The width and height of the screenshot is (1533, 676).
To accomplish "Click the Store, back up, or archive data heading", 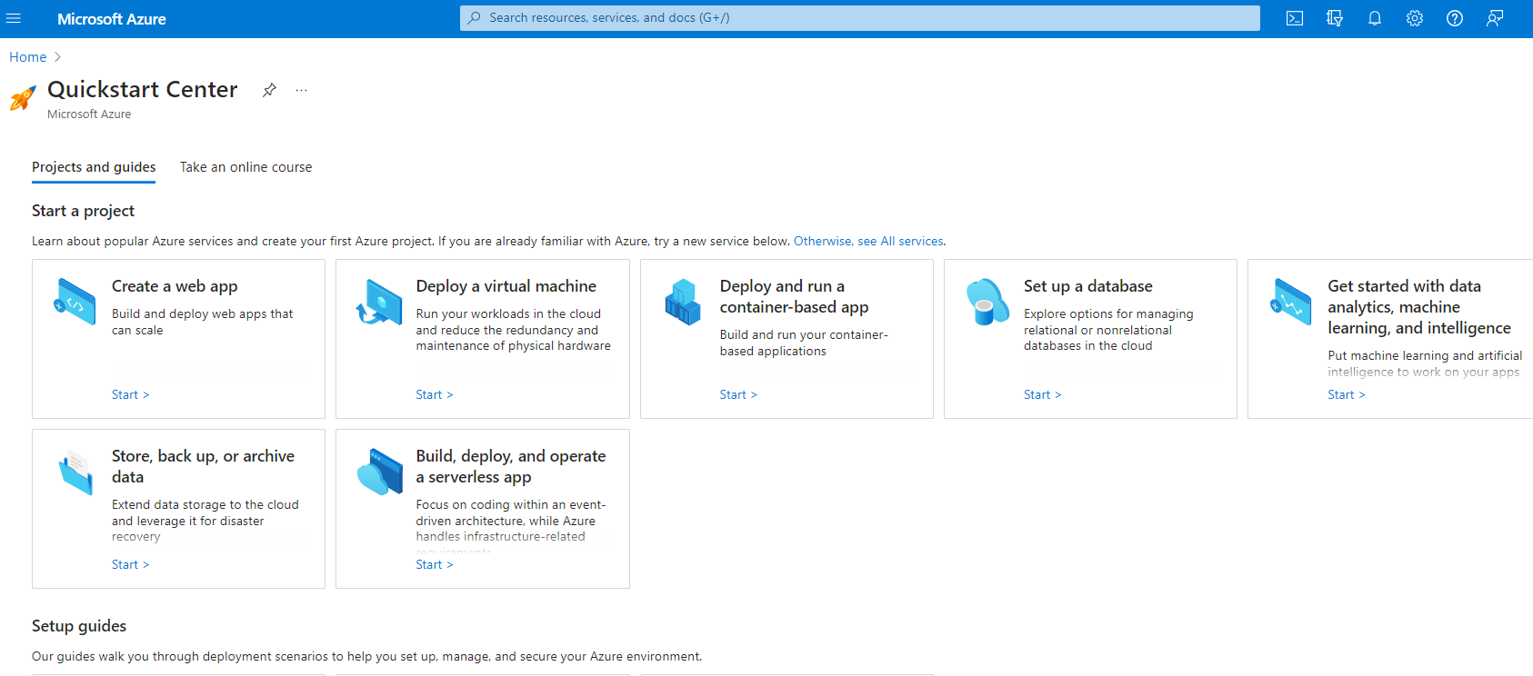I will pos(203,467).
